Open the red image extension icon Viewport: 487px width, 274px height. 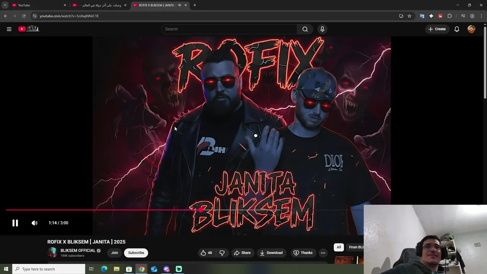point(440,16)
